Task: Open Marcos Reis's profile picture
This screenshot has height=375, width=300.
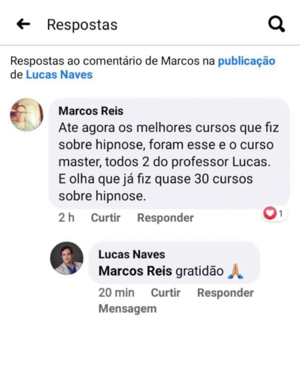Action: click(26, 115)
